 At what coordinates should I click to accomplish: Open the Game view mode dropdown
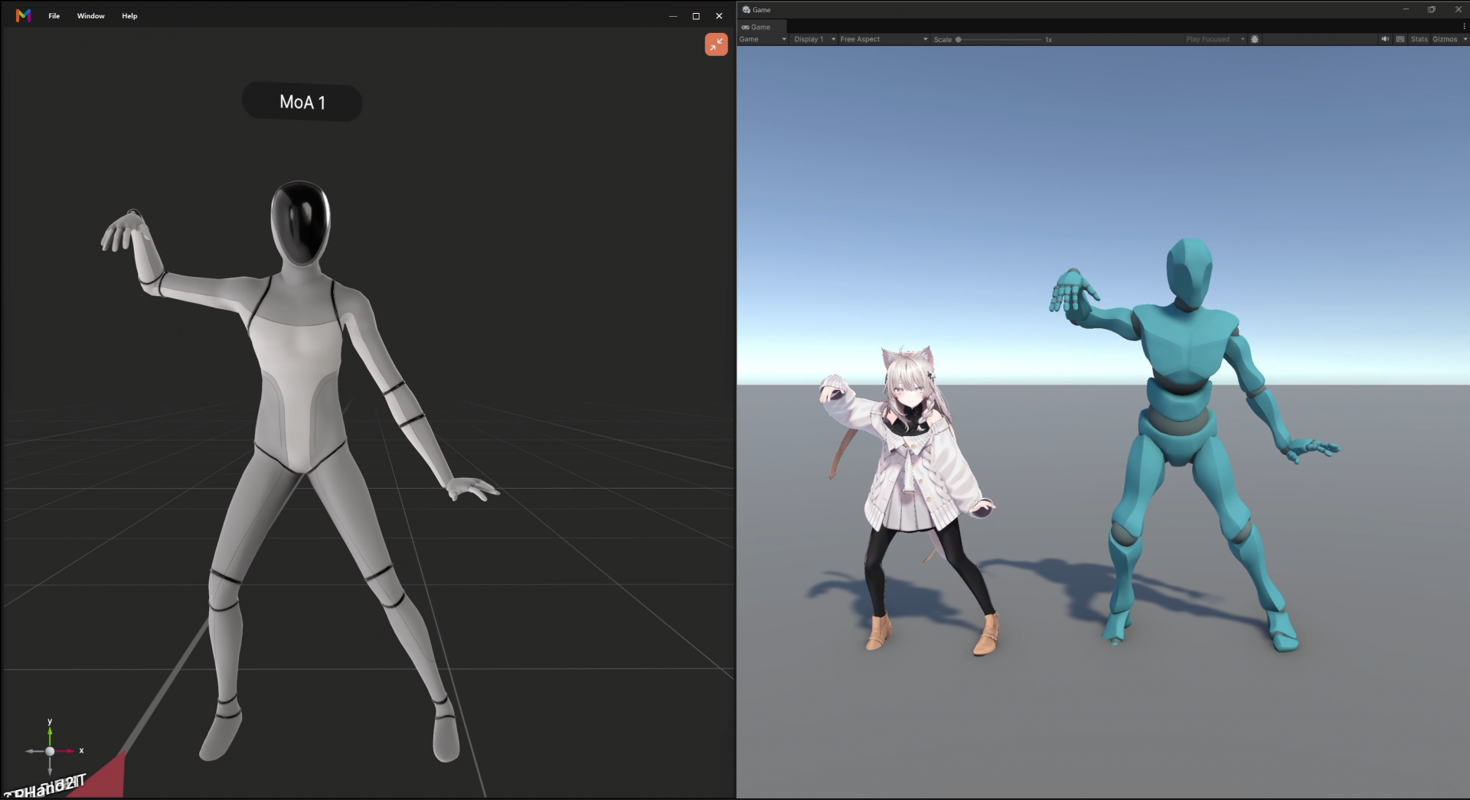(x=762, y=39)
